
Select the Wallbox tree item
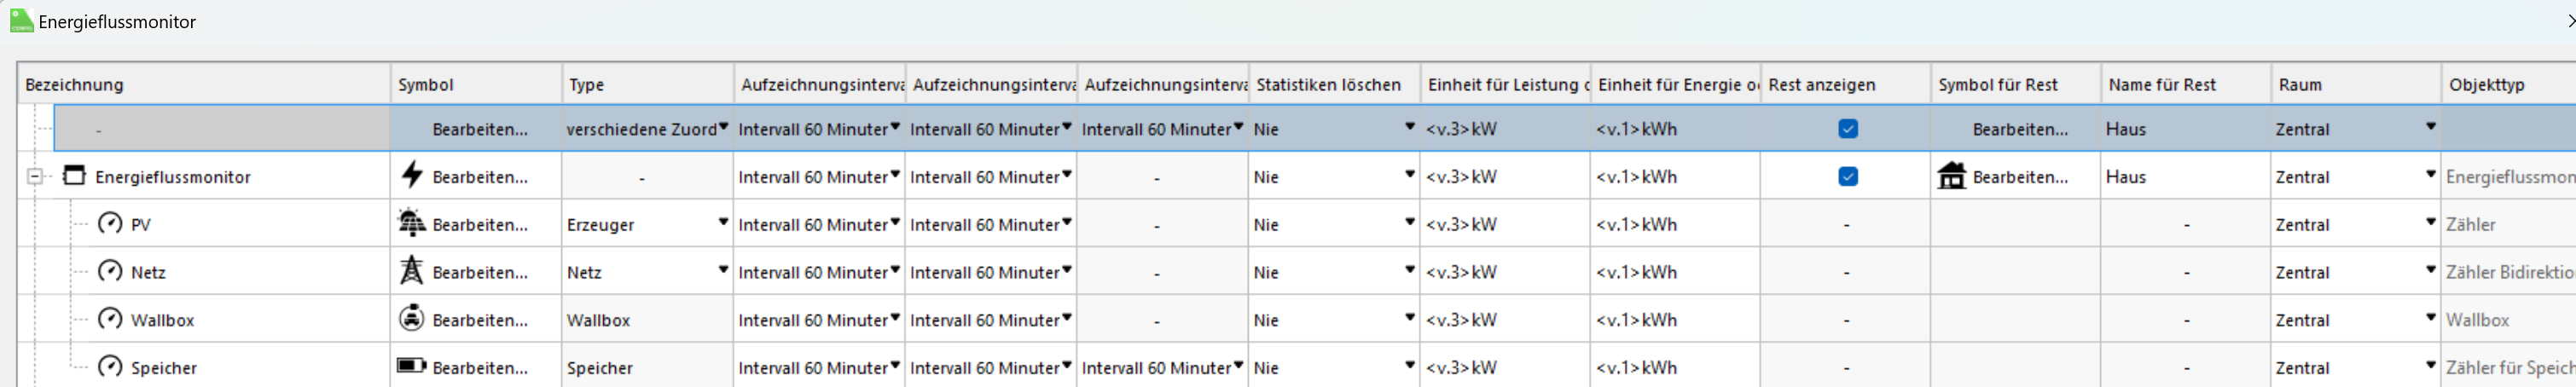tap(162, 320)
